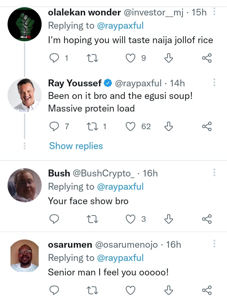Share osarumen's "Senior man" tweet
This screenshot has width=227, height=300.
coord(207,290)
